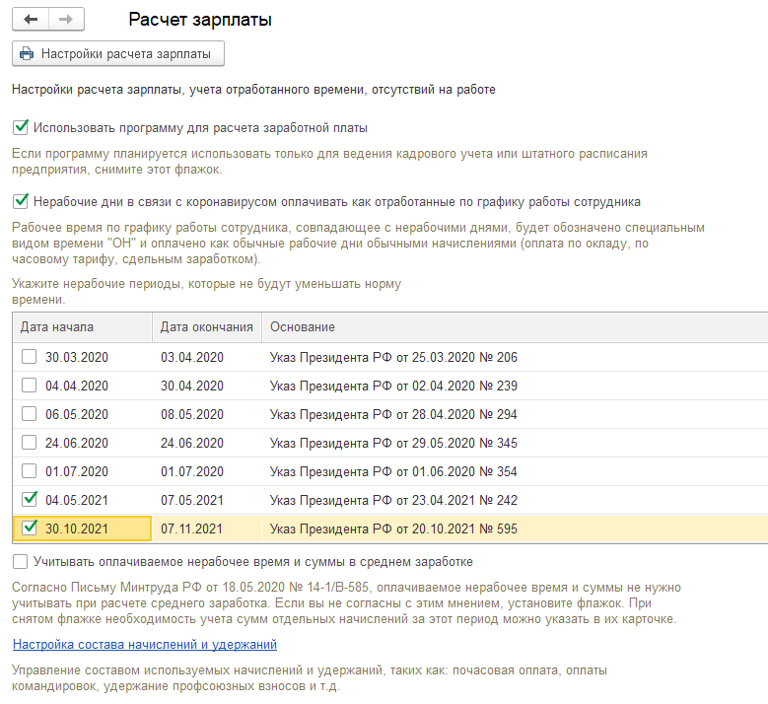This screenshot has height=704, width=768.
Task: Check the 04.04.2020 period row checkbox
Action: [x=30, y=386]
